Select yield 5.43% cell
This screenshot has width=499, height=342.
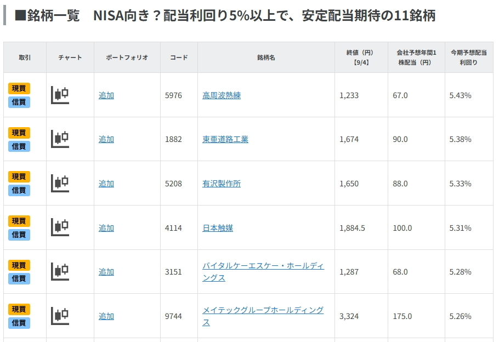(x=469, y=95)
